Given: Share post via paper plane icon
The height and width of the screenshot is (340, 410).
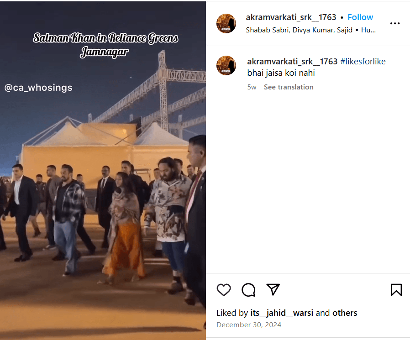Looking at the screenshot, I should click(273, 289).
